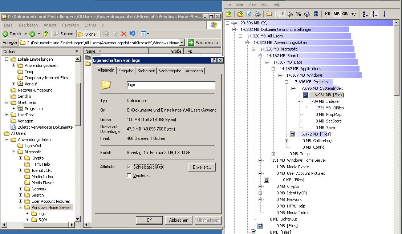Toggle TreeSize 000 size display mode
This screenshot has height=234, width=402.
281,14
